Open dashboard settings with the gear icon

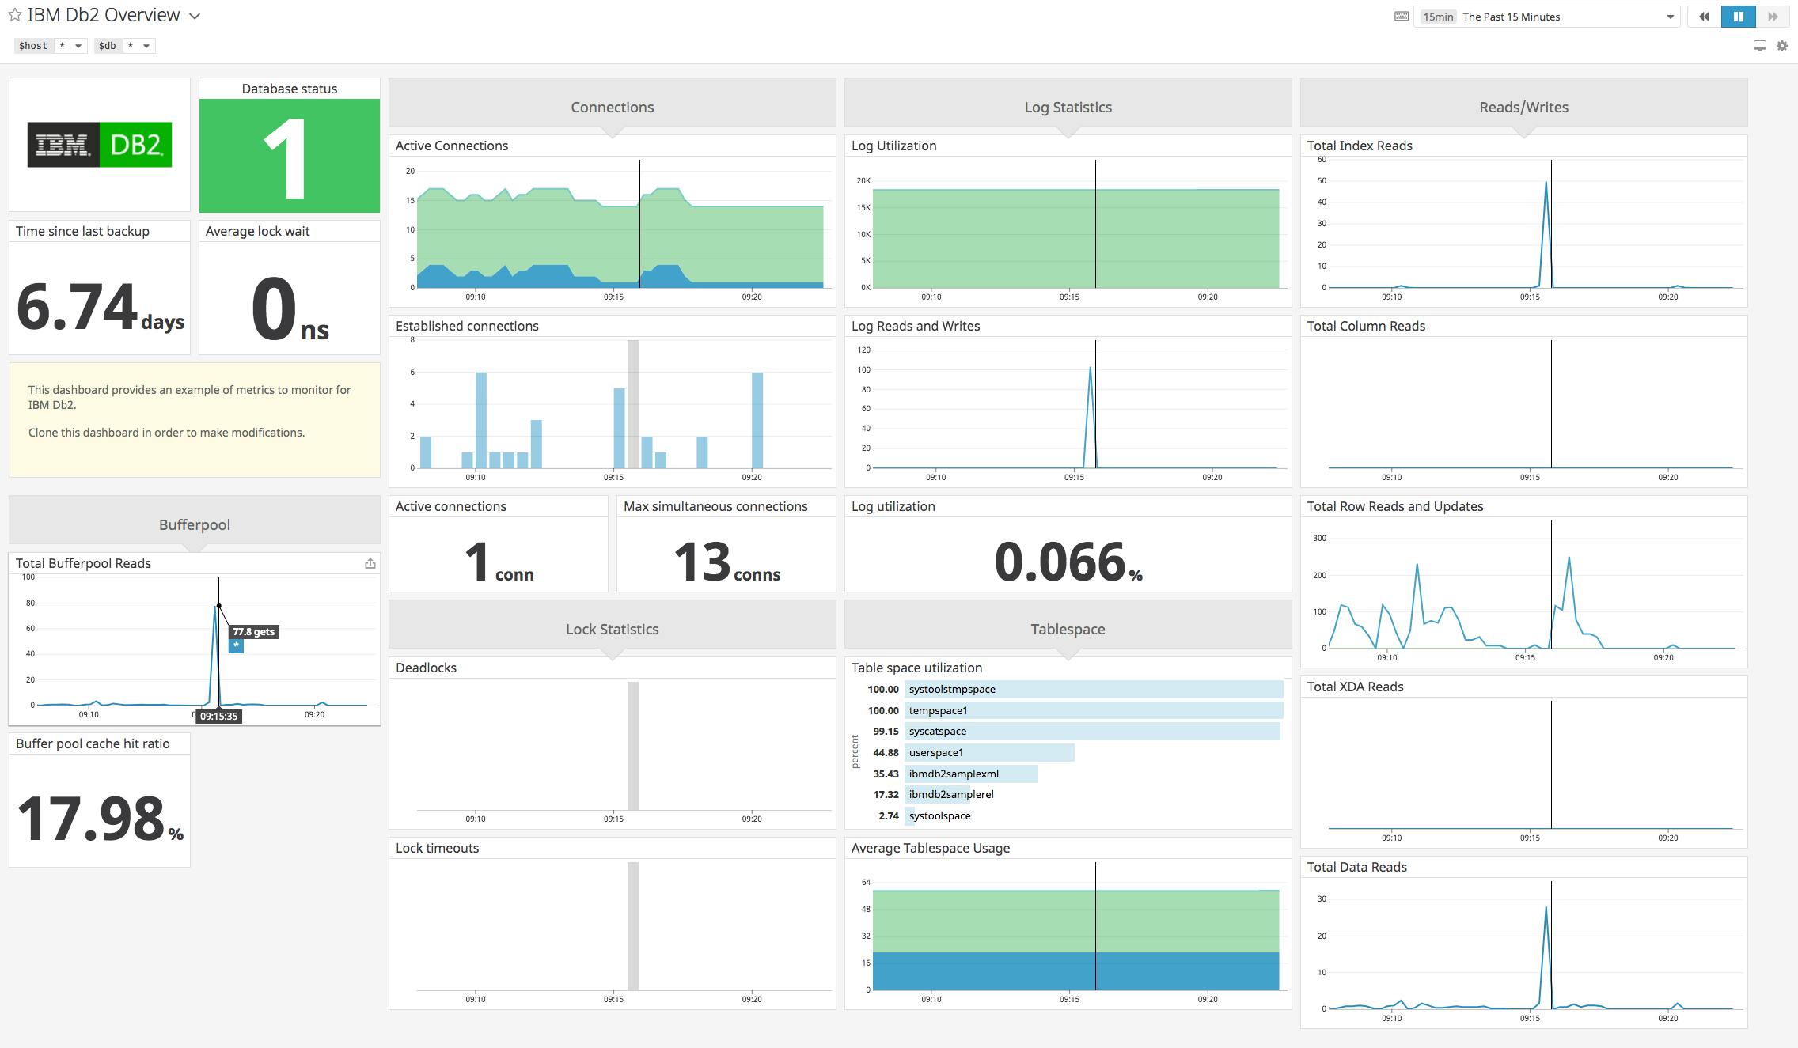click(x=1783, y=45)
